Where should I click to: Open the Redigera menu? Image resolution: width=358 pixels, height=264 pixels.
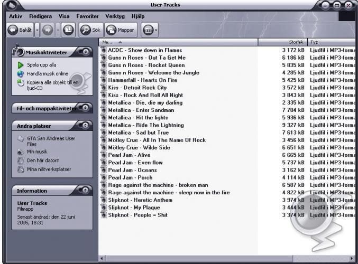click(40, 17)
